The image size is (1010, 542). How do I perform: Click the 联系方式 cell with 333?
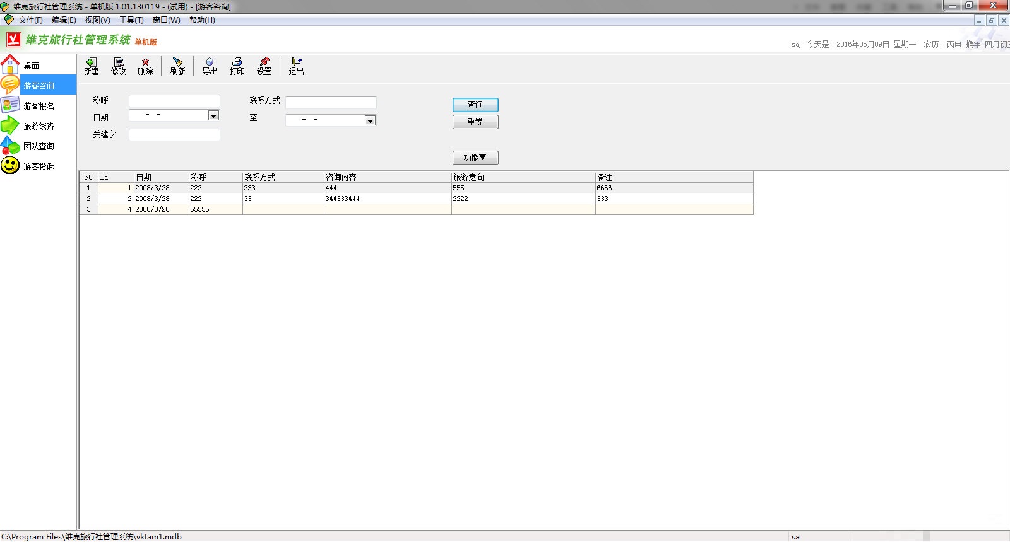click(283, 188)
